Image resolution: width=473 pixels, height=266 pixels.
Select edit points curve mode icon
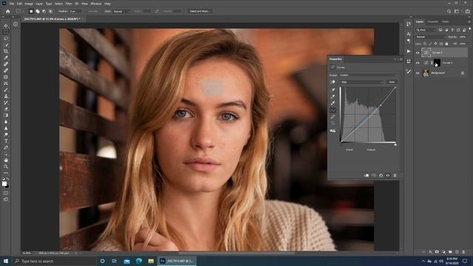[333, 110]
